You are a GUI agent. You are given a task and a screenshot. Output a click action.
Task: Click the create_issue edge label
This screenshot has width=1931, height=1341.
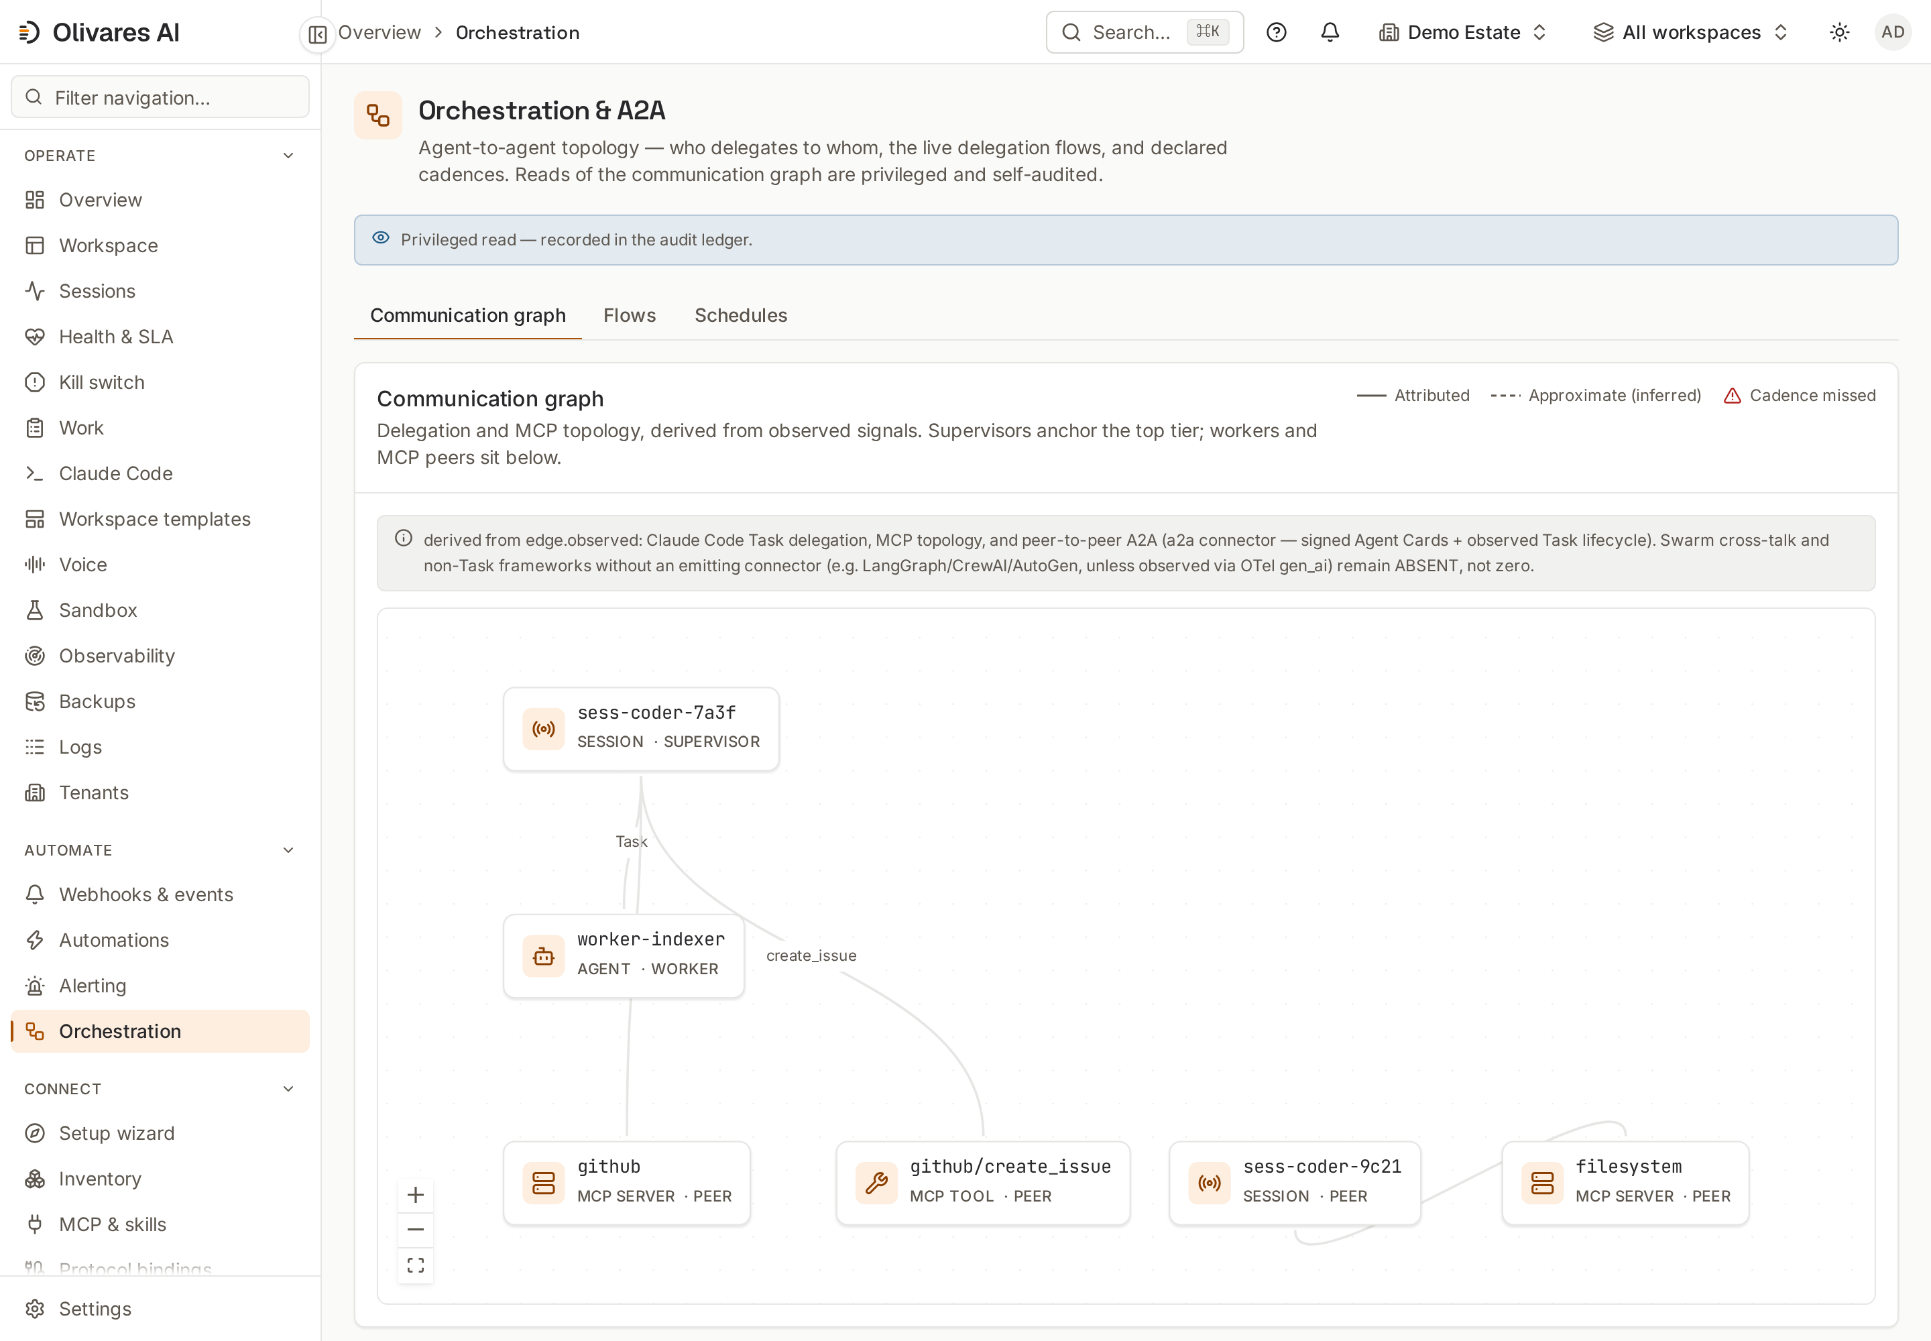(x=811, y=955)
